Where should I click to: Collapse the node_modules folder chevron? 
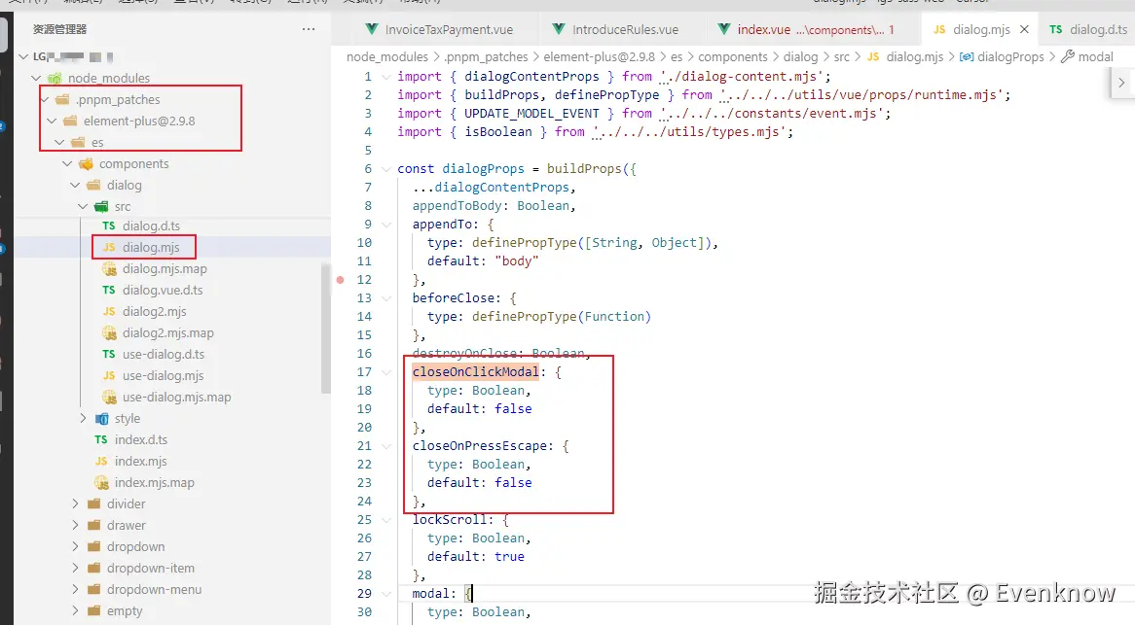36,78
